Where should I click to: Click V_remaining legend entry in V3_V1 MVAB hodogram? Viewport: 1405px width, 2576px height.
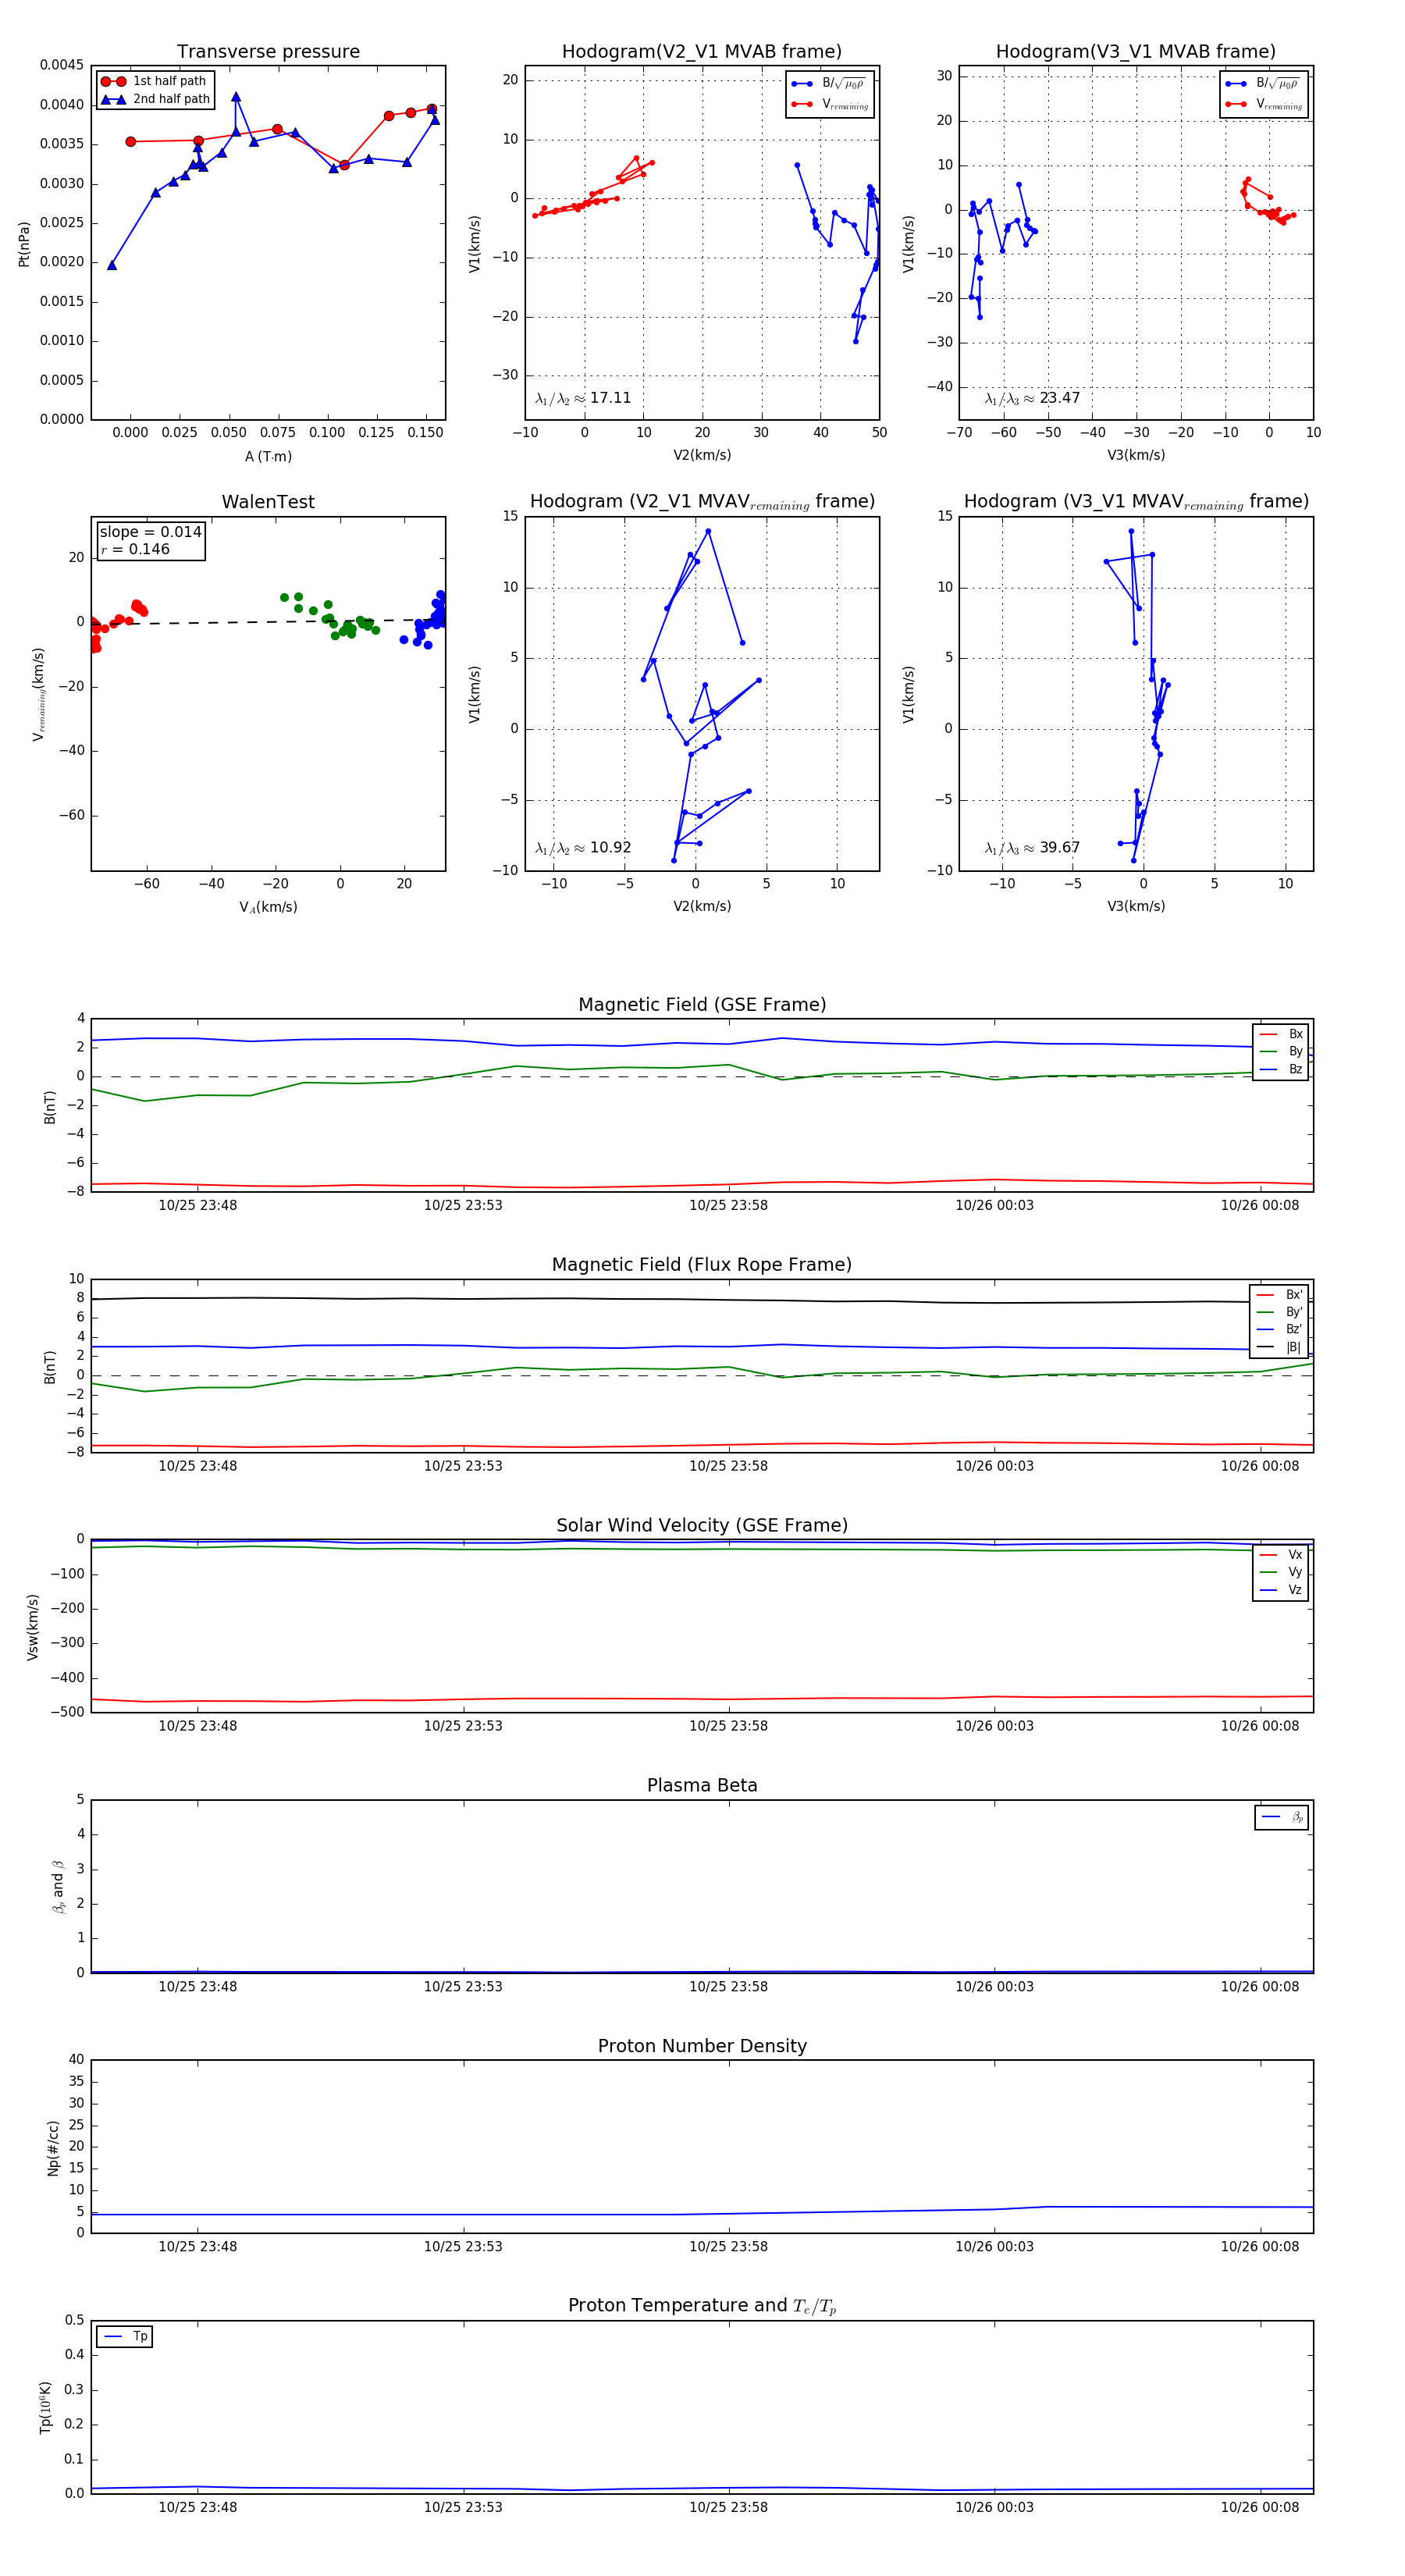(1264, 104)
